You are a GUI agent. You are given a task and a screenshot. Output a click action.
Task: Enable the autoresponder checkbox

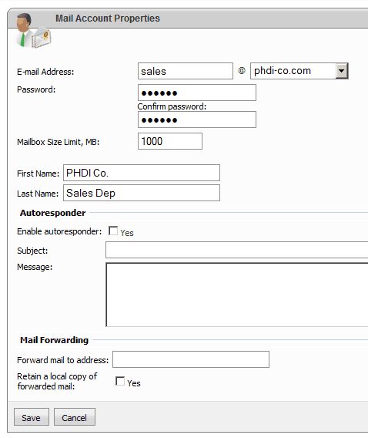point(113,231)
